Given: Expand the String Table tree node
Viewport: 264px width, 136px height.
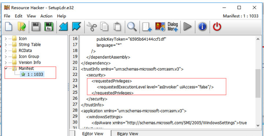Looking at the screenshot, I should (6, 45).
